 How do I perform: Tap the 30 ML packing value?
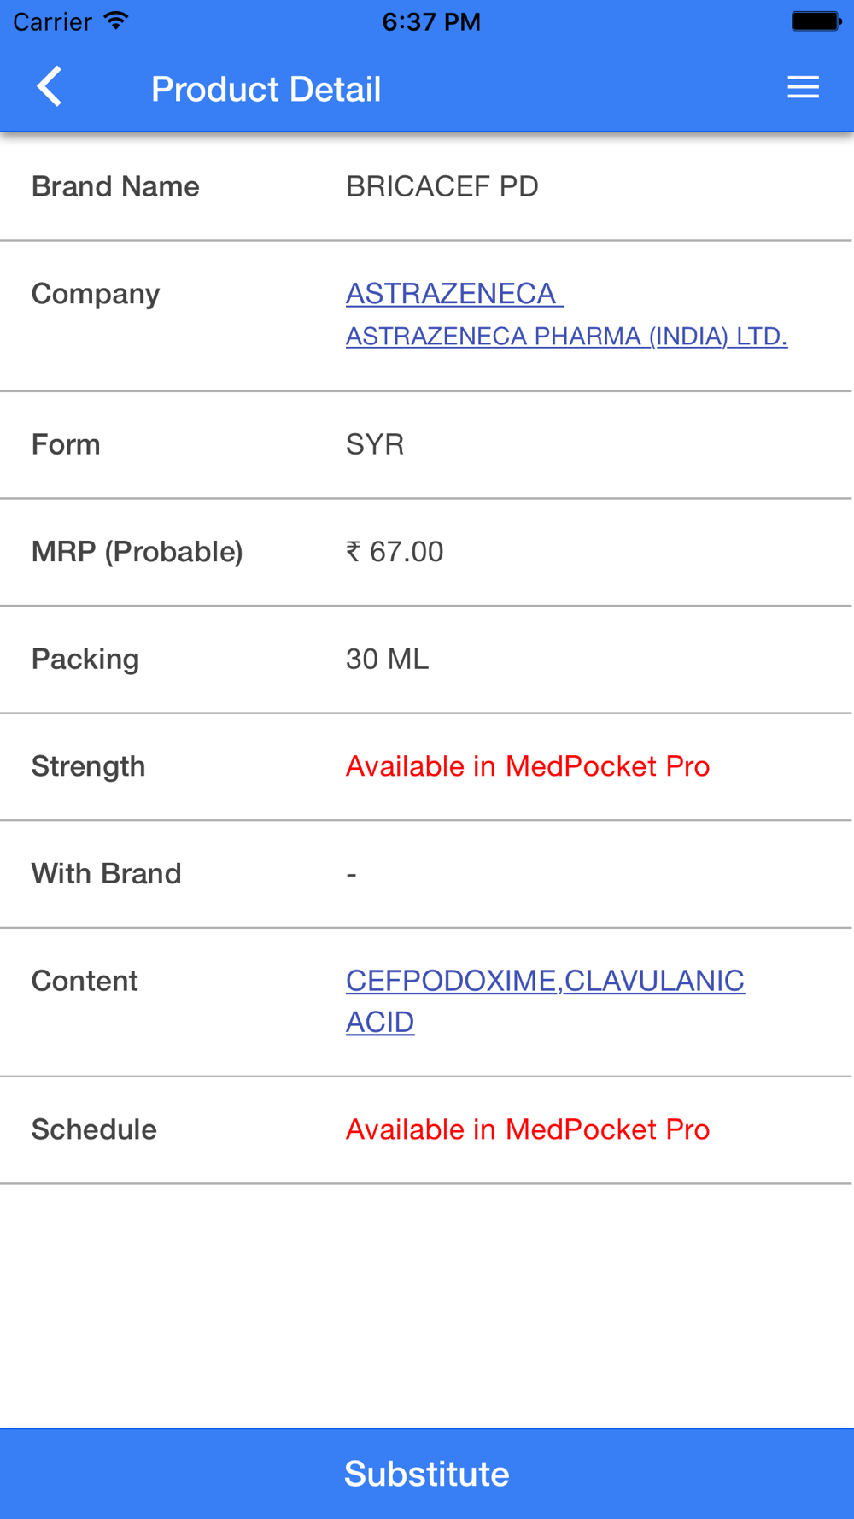coord(387,660)
